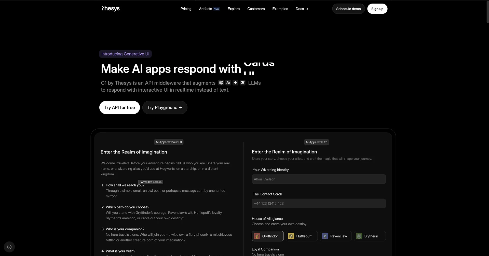489x256 pixels.
Task: Click the Gemini sparkle icon
Action: (235, 83)
